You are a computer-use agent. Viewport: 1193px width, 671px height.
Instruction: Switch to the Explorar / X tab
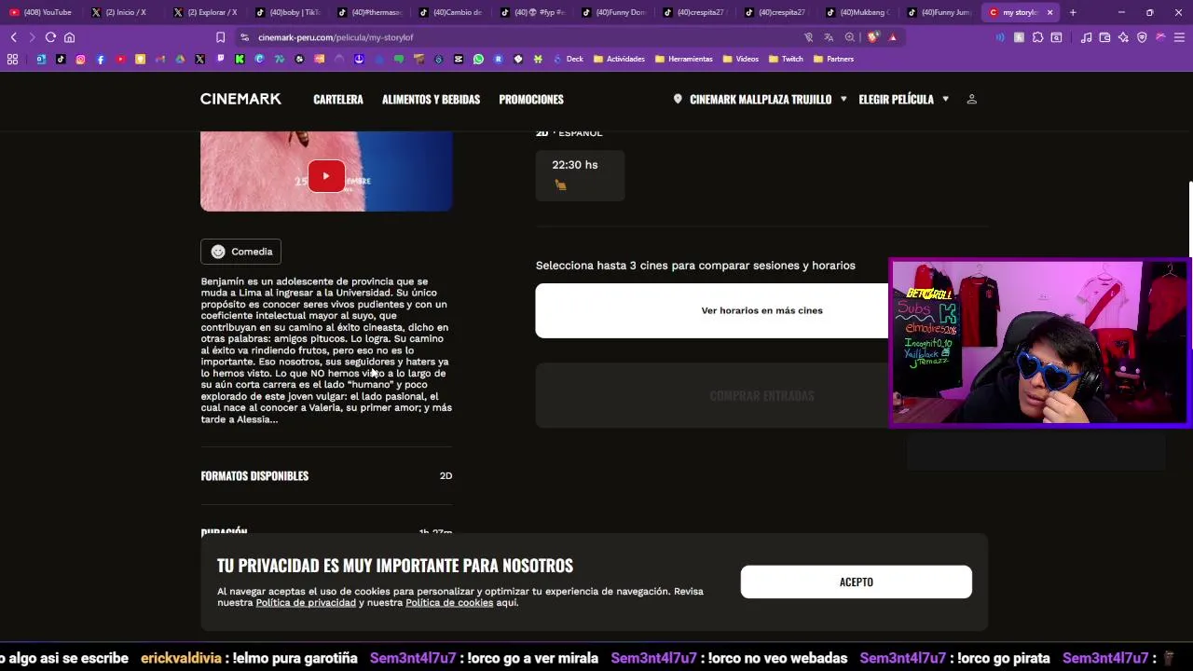pos(206,12)
